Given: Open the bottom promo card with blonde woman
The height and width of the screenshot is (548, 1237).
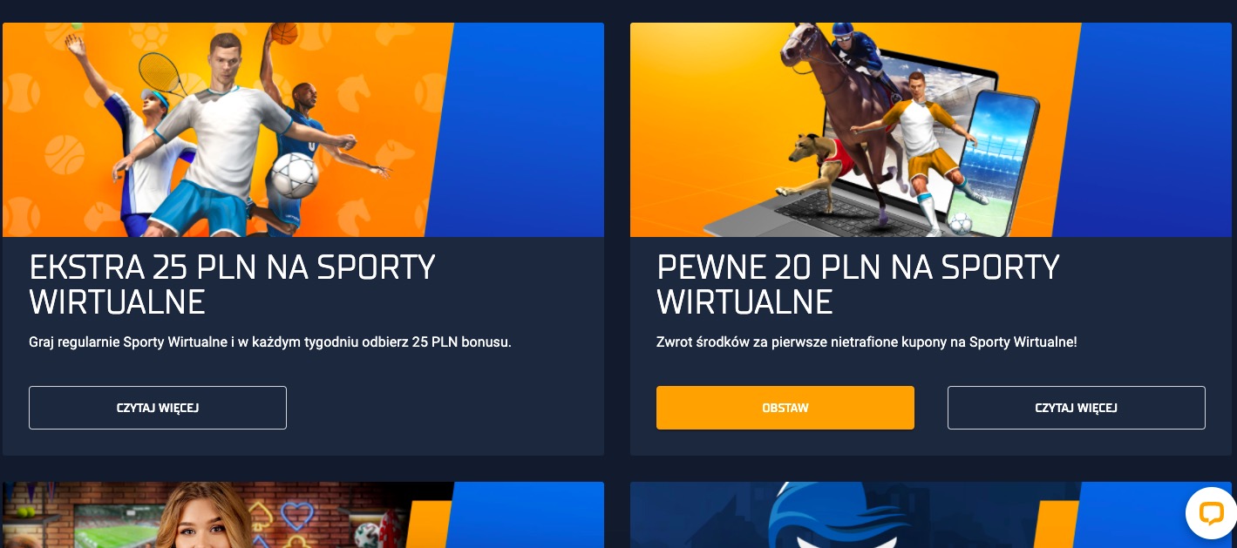Looking at the screenshot, I should (x=303, y=515).
